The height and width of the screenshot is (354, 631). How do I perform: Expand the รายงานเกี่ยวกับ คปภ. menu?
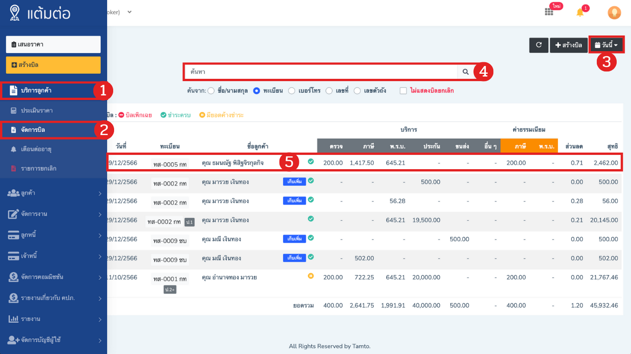tap(100, 298)
